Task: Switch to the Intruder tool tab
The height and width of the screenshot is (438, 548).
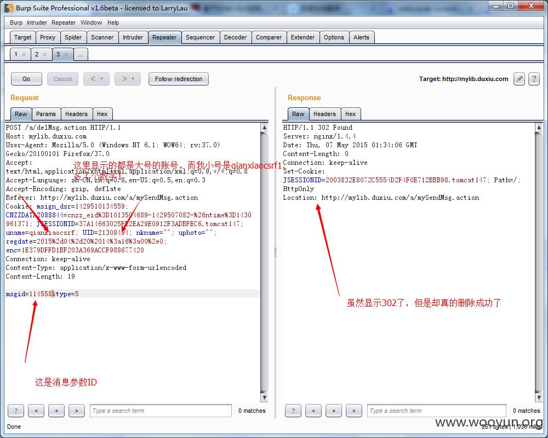Action: coord(133,37)
